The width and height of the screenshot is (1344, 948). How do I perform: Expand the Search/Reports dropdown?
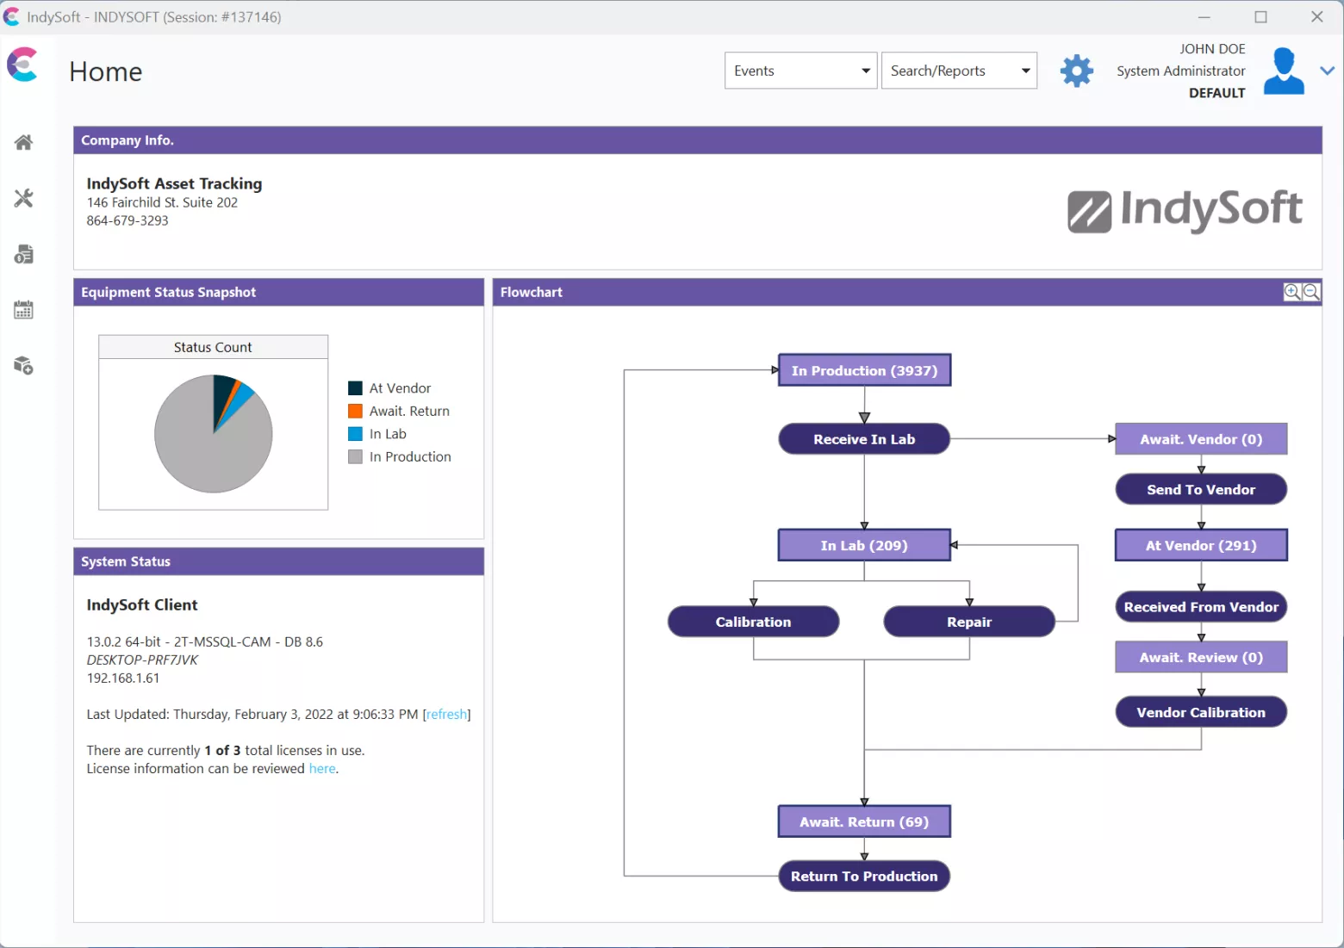pyautogui.click(x=959, y=71)
